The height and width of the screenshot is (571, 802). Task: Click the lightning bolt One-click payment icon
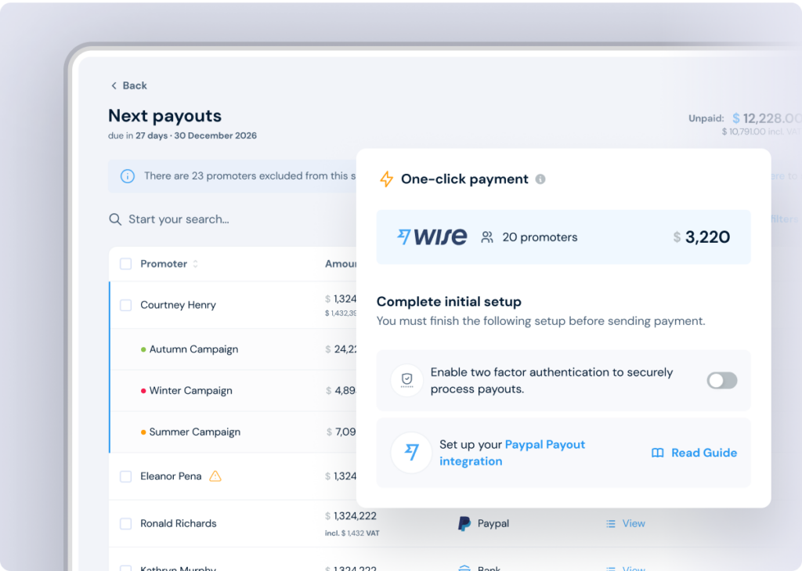pos(386,179)
